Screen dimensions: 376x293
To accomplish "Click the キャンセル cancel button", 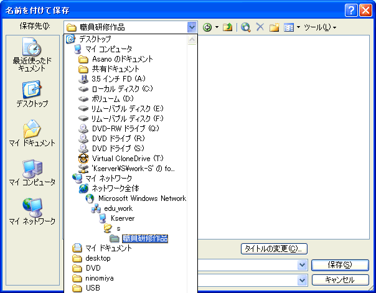I will click(x=340, y=279).
